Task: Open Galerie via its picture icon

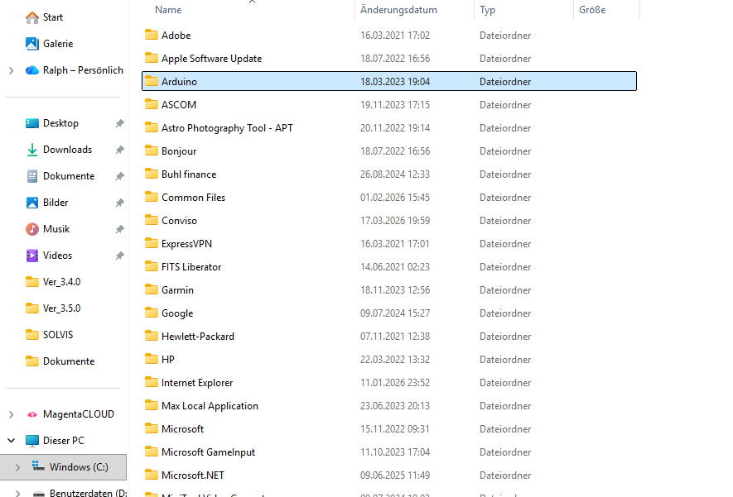Action: [32, 44]
